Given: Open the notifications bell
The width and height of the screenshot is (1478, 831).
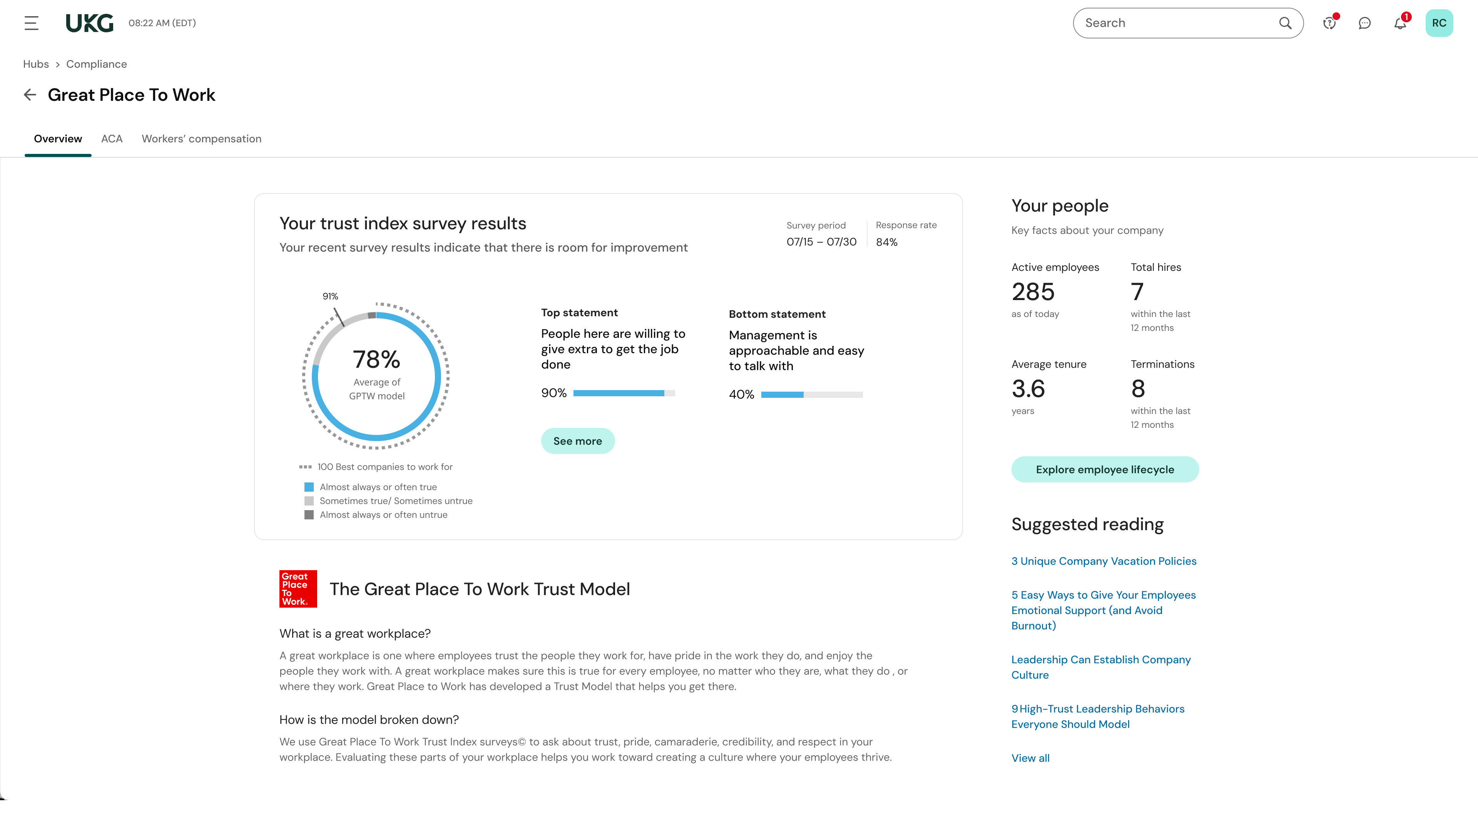Looking at the screenshot, I should coord(1400,23).
